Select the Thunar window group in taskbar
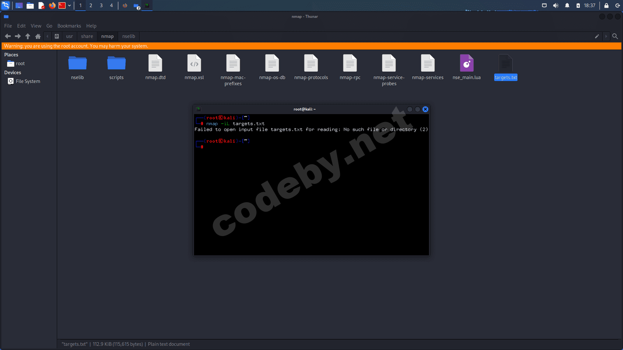Viewport: 623px width, 350px height. pos(136,6)
